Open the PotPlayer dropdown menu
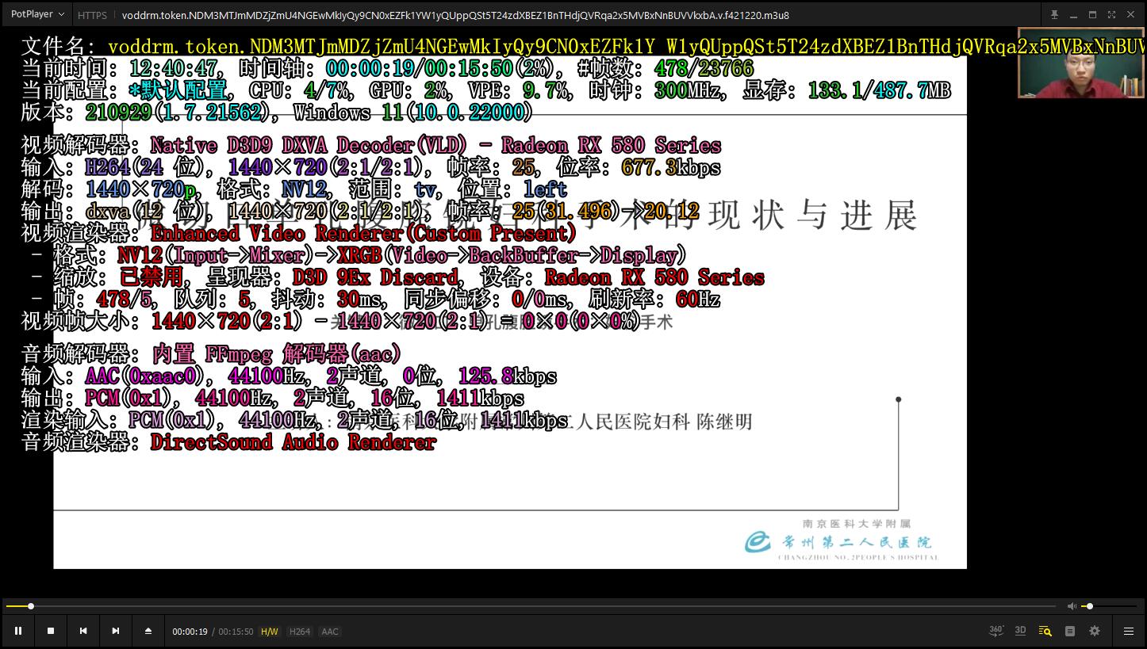Viewport: 1147px width, 649px height. click(37, 14)
